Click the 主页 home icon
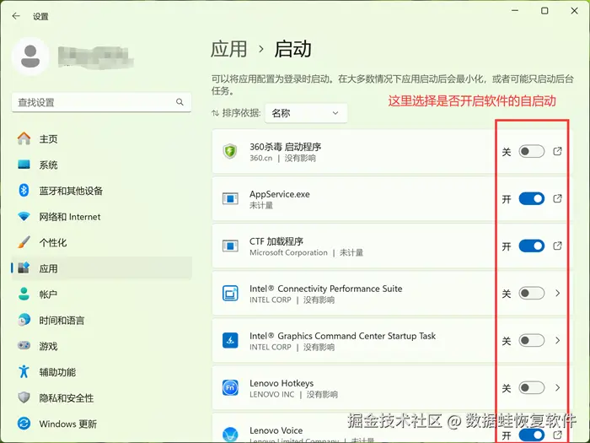 tap(24, 138)
